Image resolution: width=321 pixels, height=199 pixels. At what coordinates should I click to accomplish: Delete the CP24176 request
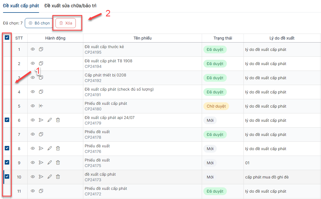[x=58, y=148]
